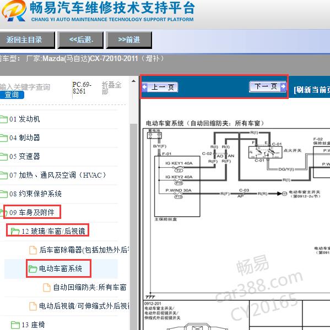Image resolution: width=330 pixels, height=330 pixels.
Task: Click the battery symbol in diagram
Action: click(x=154, y=135)
